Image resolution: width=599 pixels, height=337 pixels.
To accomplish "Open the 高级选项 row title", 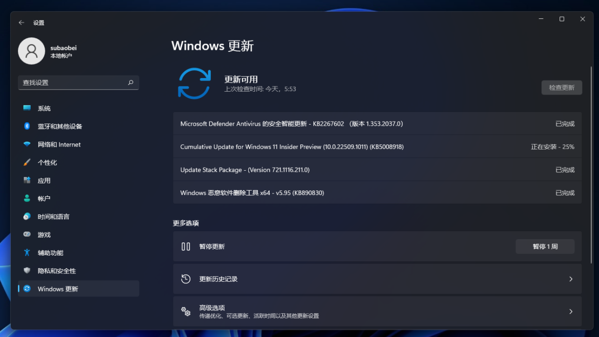I will pyautogui.click(x=212, y=307).
